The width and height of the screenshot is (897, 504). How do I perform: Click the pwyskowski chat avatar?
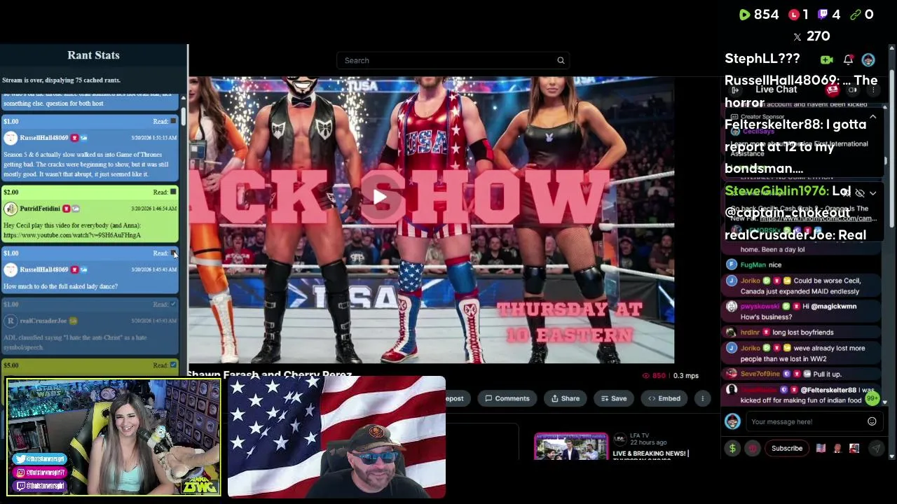(732, 307)
